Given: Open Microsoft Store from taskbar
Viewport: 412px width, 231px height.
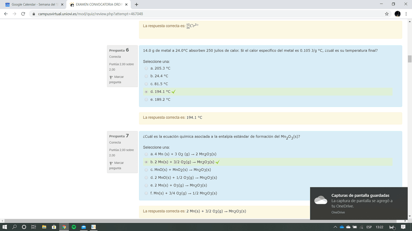Looking at the screenshot, I should click(x=54, y=227).
